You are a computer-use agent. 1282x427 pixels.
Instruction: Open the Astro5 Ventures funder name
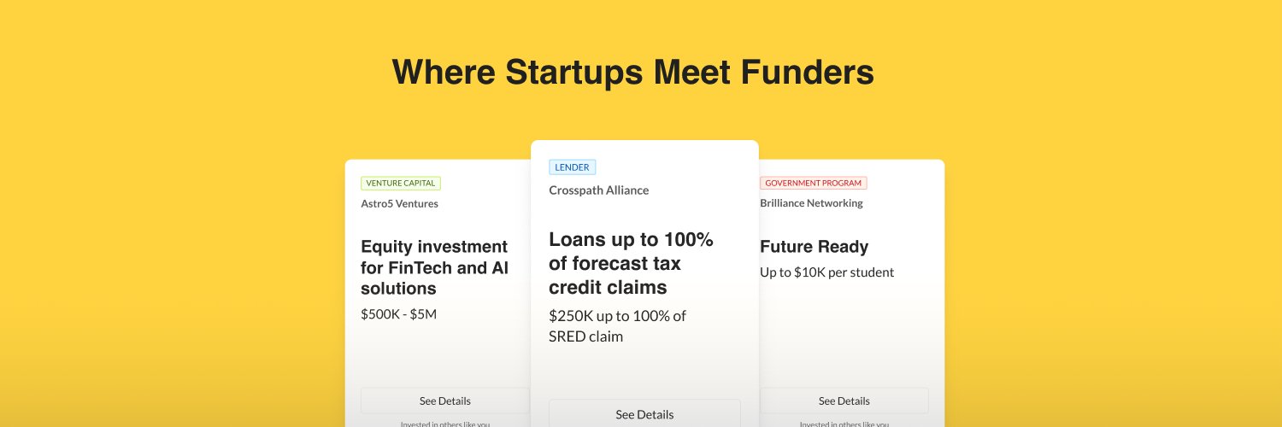[x=399, y=203]
